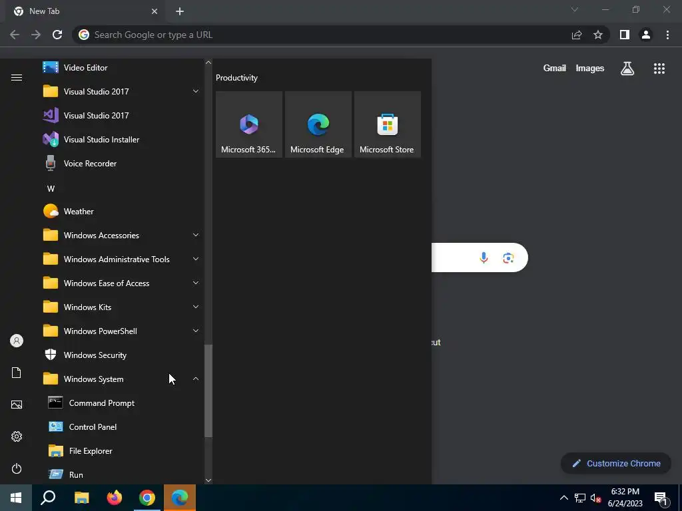
Task: Open Visual Studio Installer
Action: [x=120, y=140]
